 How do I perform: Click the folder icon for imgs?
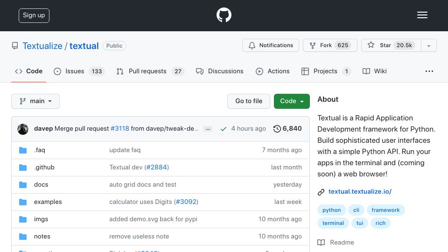pos(23,219)
